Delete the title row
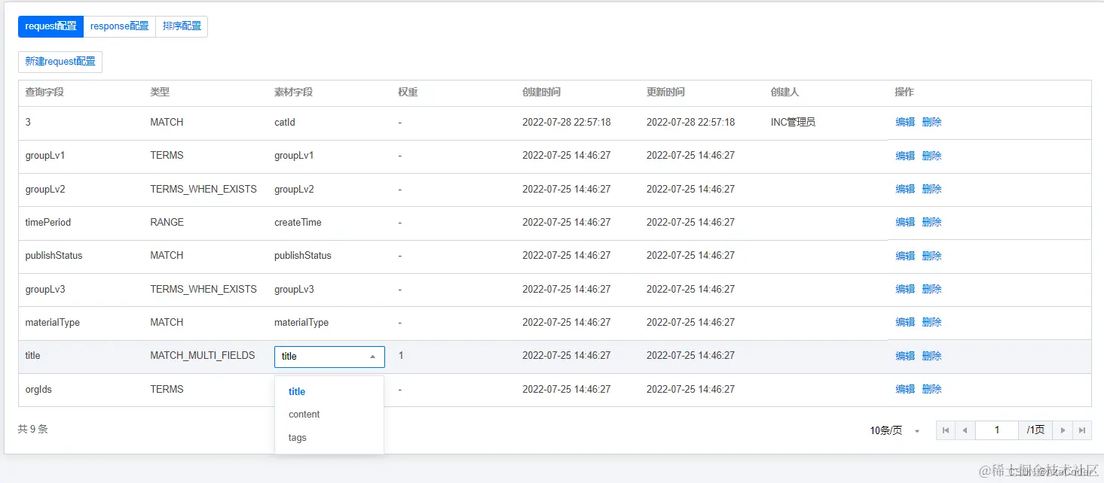Viewport: 1104px width, 483px height. (x=931, y=356)
